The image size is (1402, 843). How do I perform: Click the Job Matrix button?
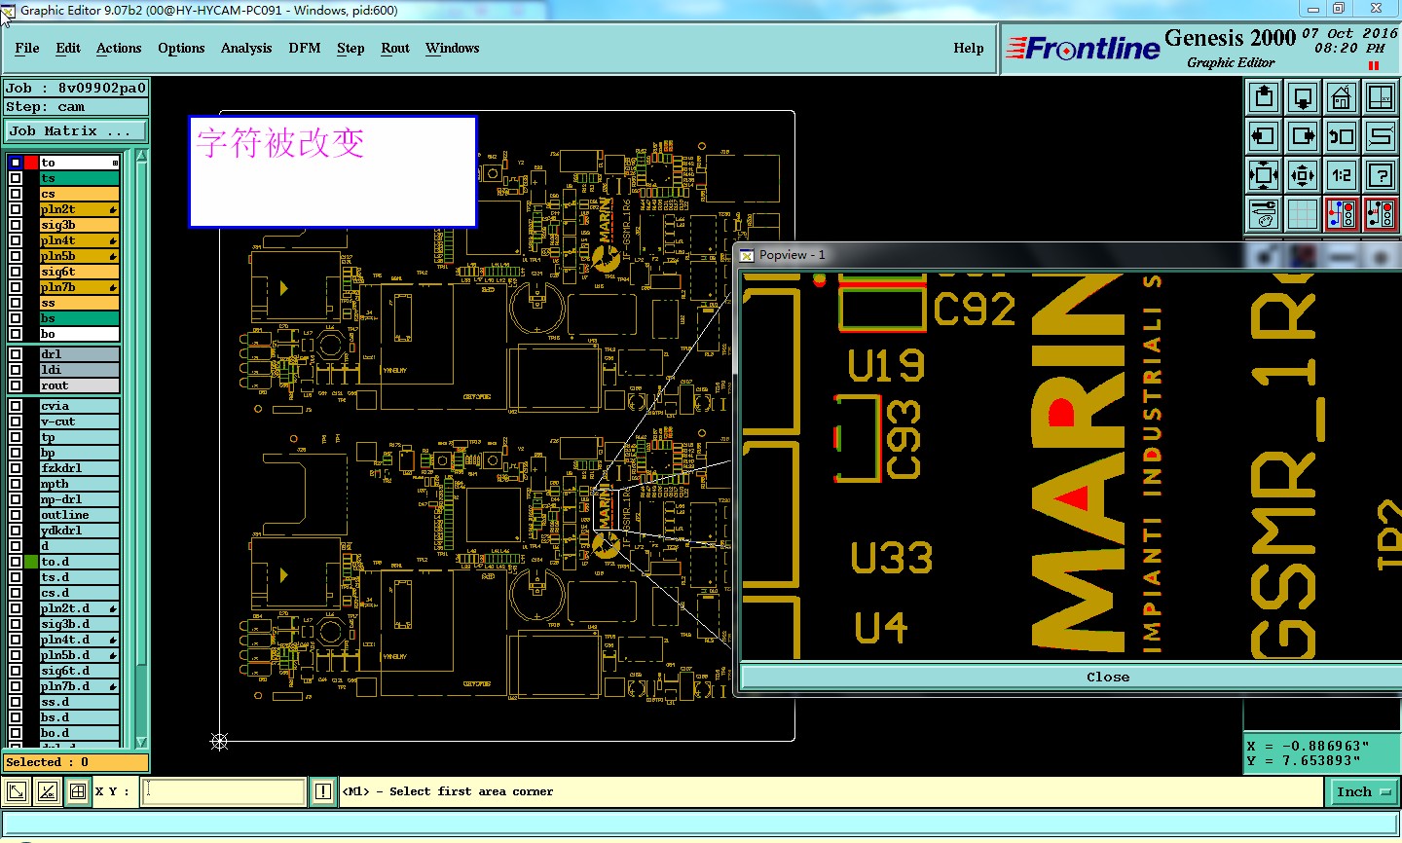coord(77,130)
